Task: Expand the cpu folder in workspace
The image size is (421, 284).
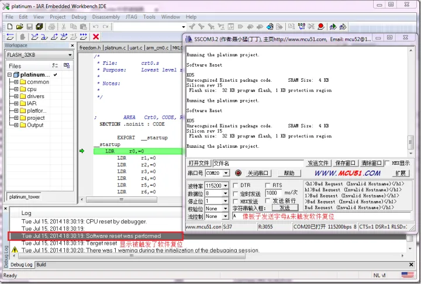Action: [16, 89]
